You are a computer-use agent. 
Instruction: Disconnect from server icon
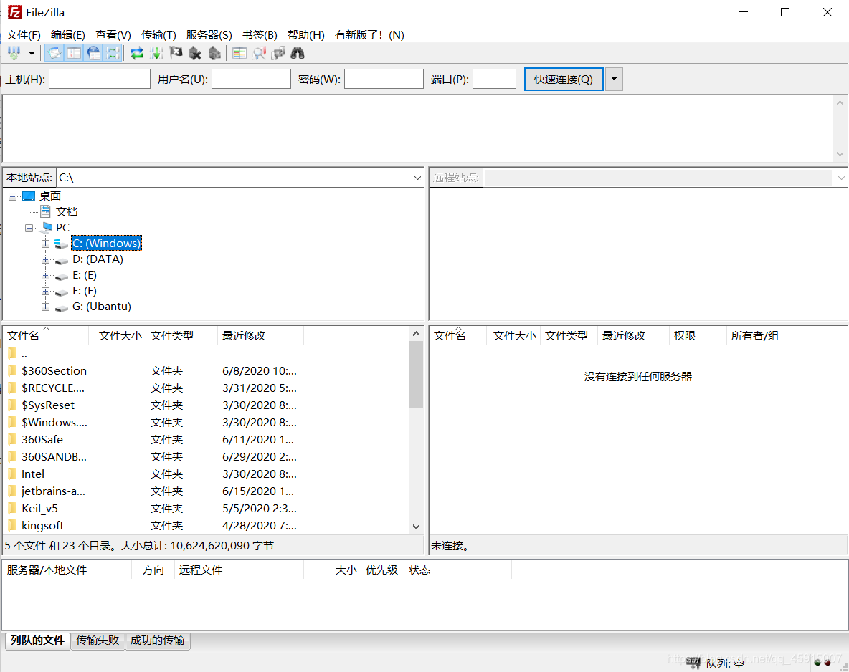(x=196, y=53)
